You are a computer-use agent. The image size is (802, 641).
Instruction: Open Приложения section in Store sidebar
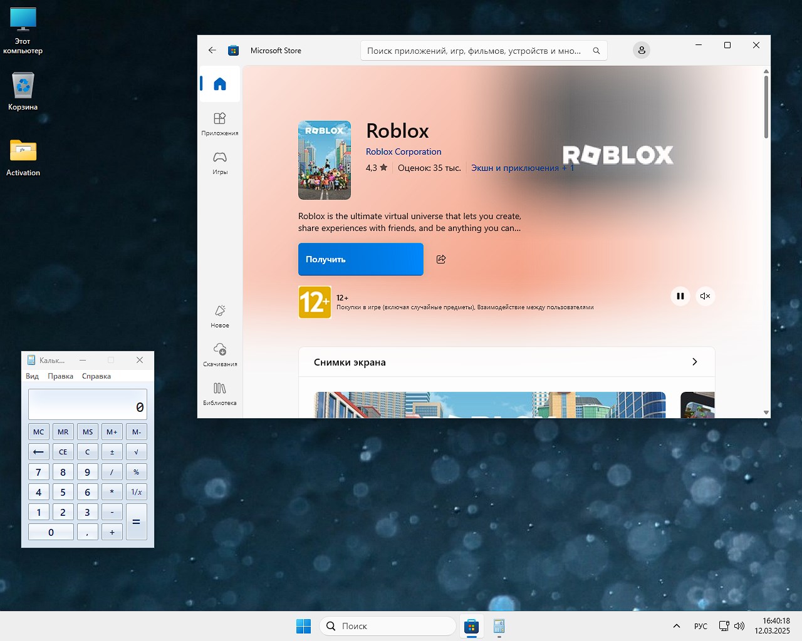(220, 123)
